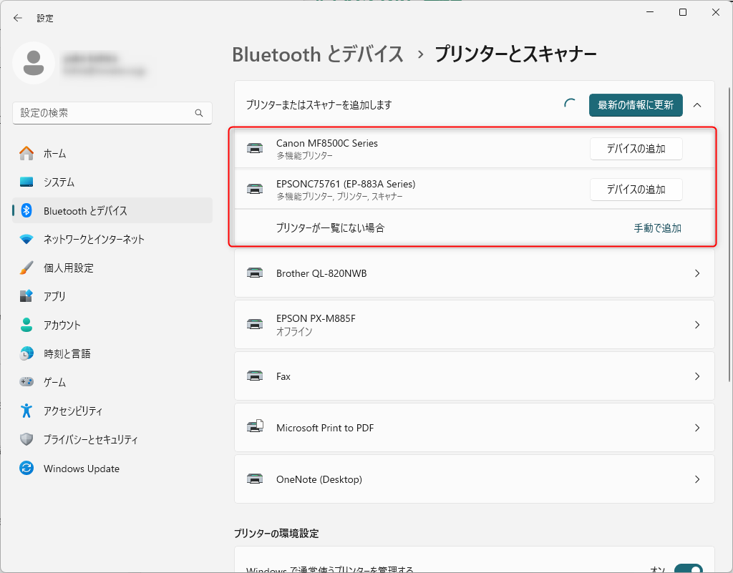This screenshot has width=733, height=573.
Task: Open Fax details chevron
Action: pyautogui.click(x=697, y=376)
